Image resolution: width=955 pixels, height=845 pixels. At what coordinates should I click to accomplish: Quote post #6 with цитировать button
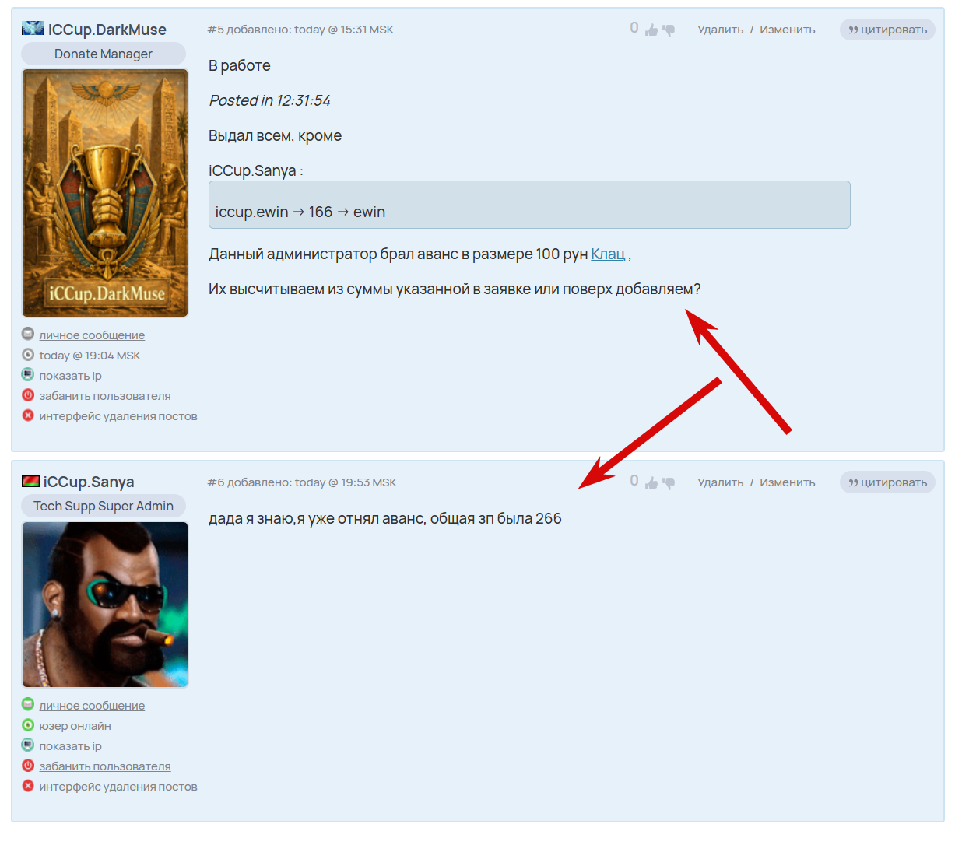tap(887, 482)
